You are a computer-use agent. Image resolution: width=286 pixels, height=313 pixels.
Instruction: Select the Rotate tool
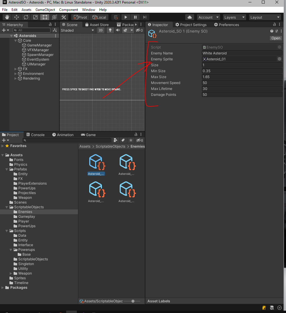[x=26, y=17]
